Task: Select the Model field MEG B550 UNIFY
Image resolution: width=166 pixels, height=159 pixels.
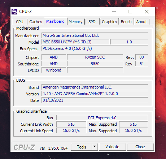Action: coord(75,42)
